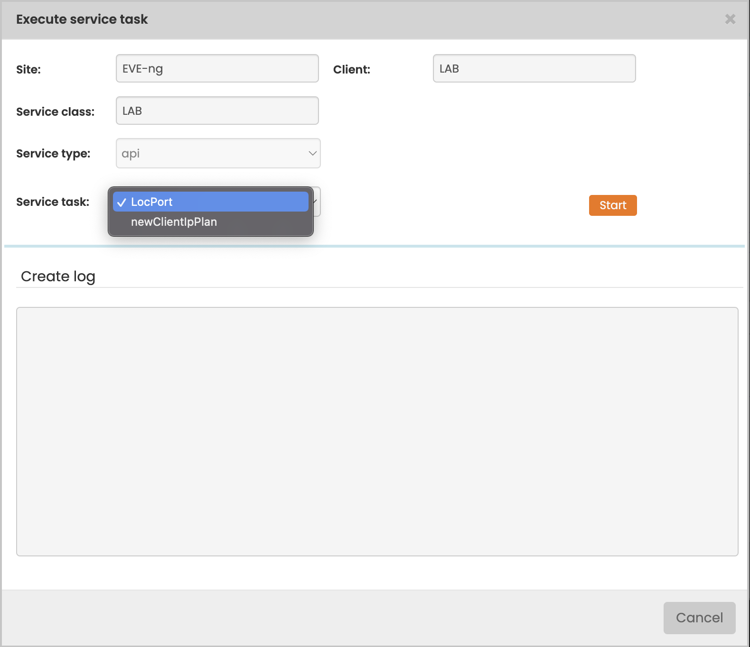Click the Site: label
750x647 pixels.
pyautogui.click(x=28, y=69)
